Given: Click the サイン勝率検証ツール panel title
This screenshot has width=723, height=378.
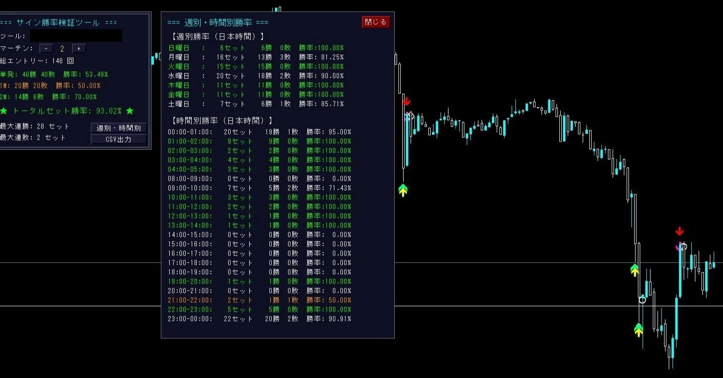Looking at the screenshot, I should [58, 22].
